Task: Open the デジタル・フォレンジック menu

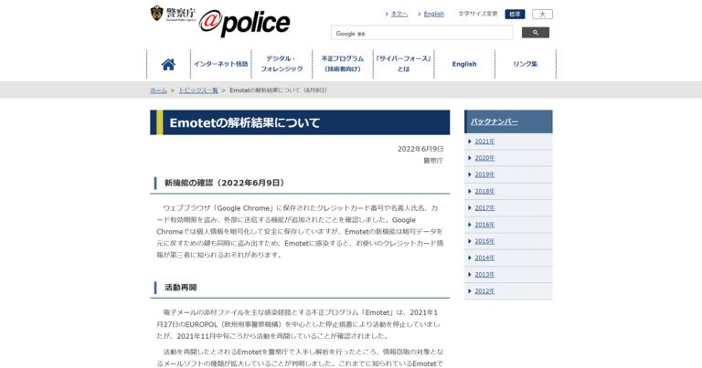Action: (x=279, y=64)
